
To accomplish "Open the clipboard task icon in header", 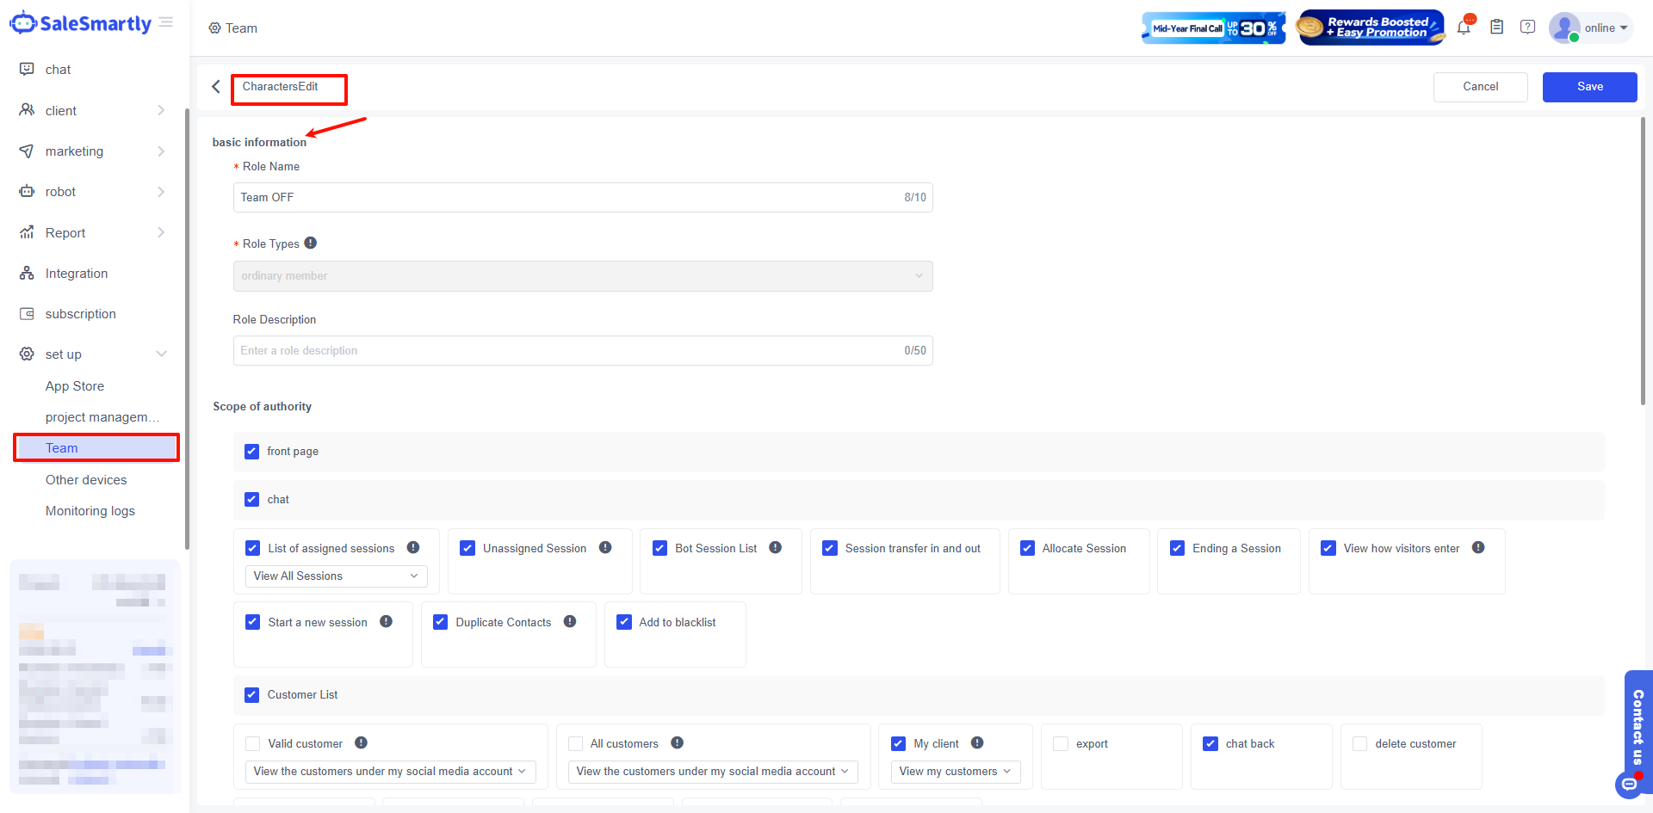I will tap(1496, 28).
